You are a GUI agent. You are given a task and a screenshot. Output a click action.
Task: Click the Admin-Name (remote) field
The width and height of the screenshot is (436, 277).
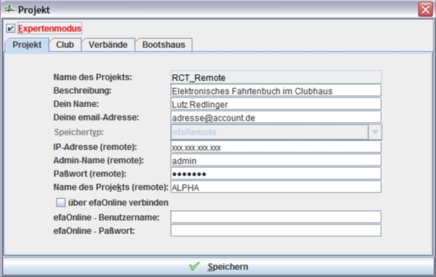(276, 161)
